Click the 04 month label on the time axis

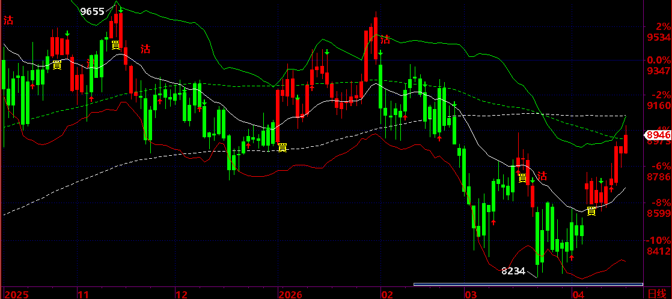click(x=579, y=294)
